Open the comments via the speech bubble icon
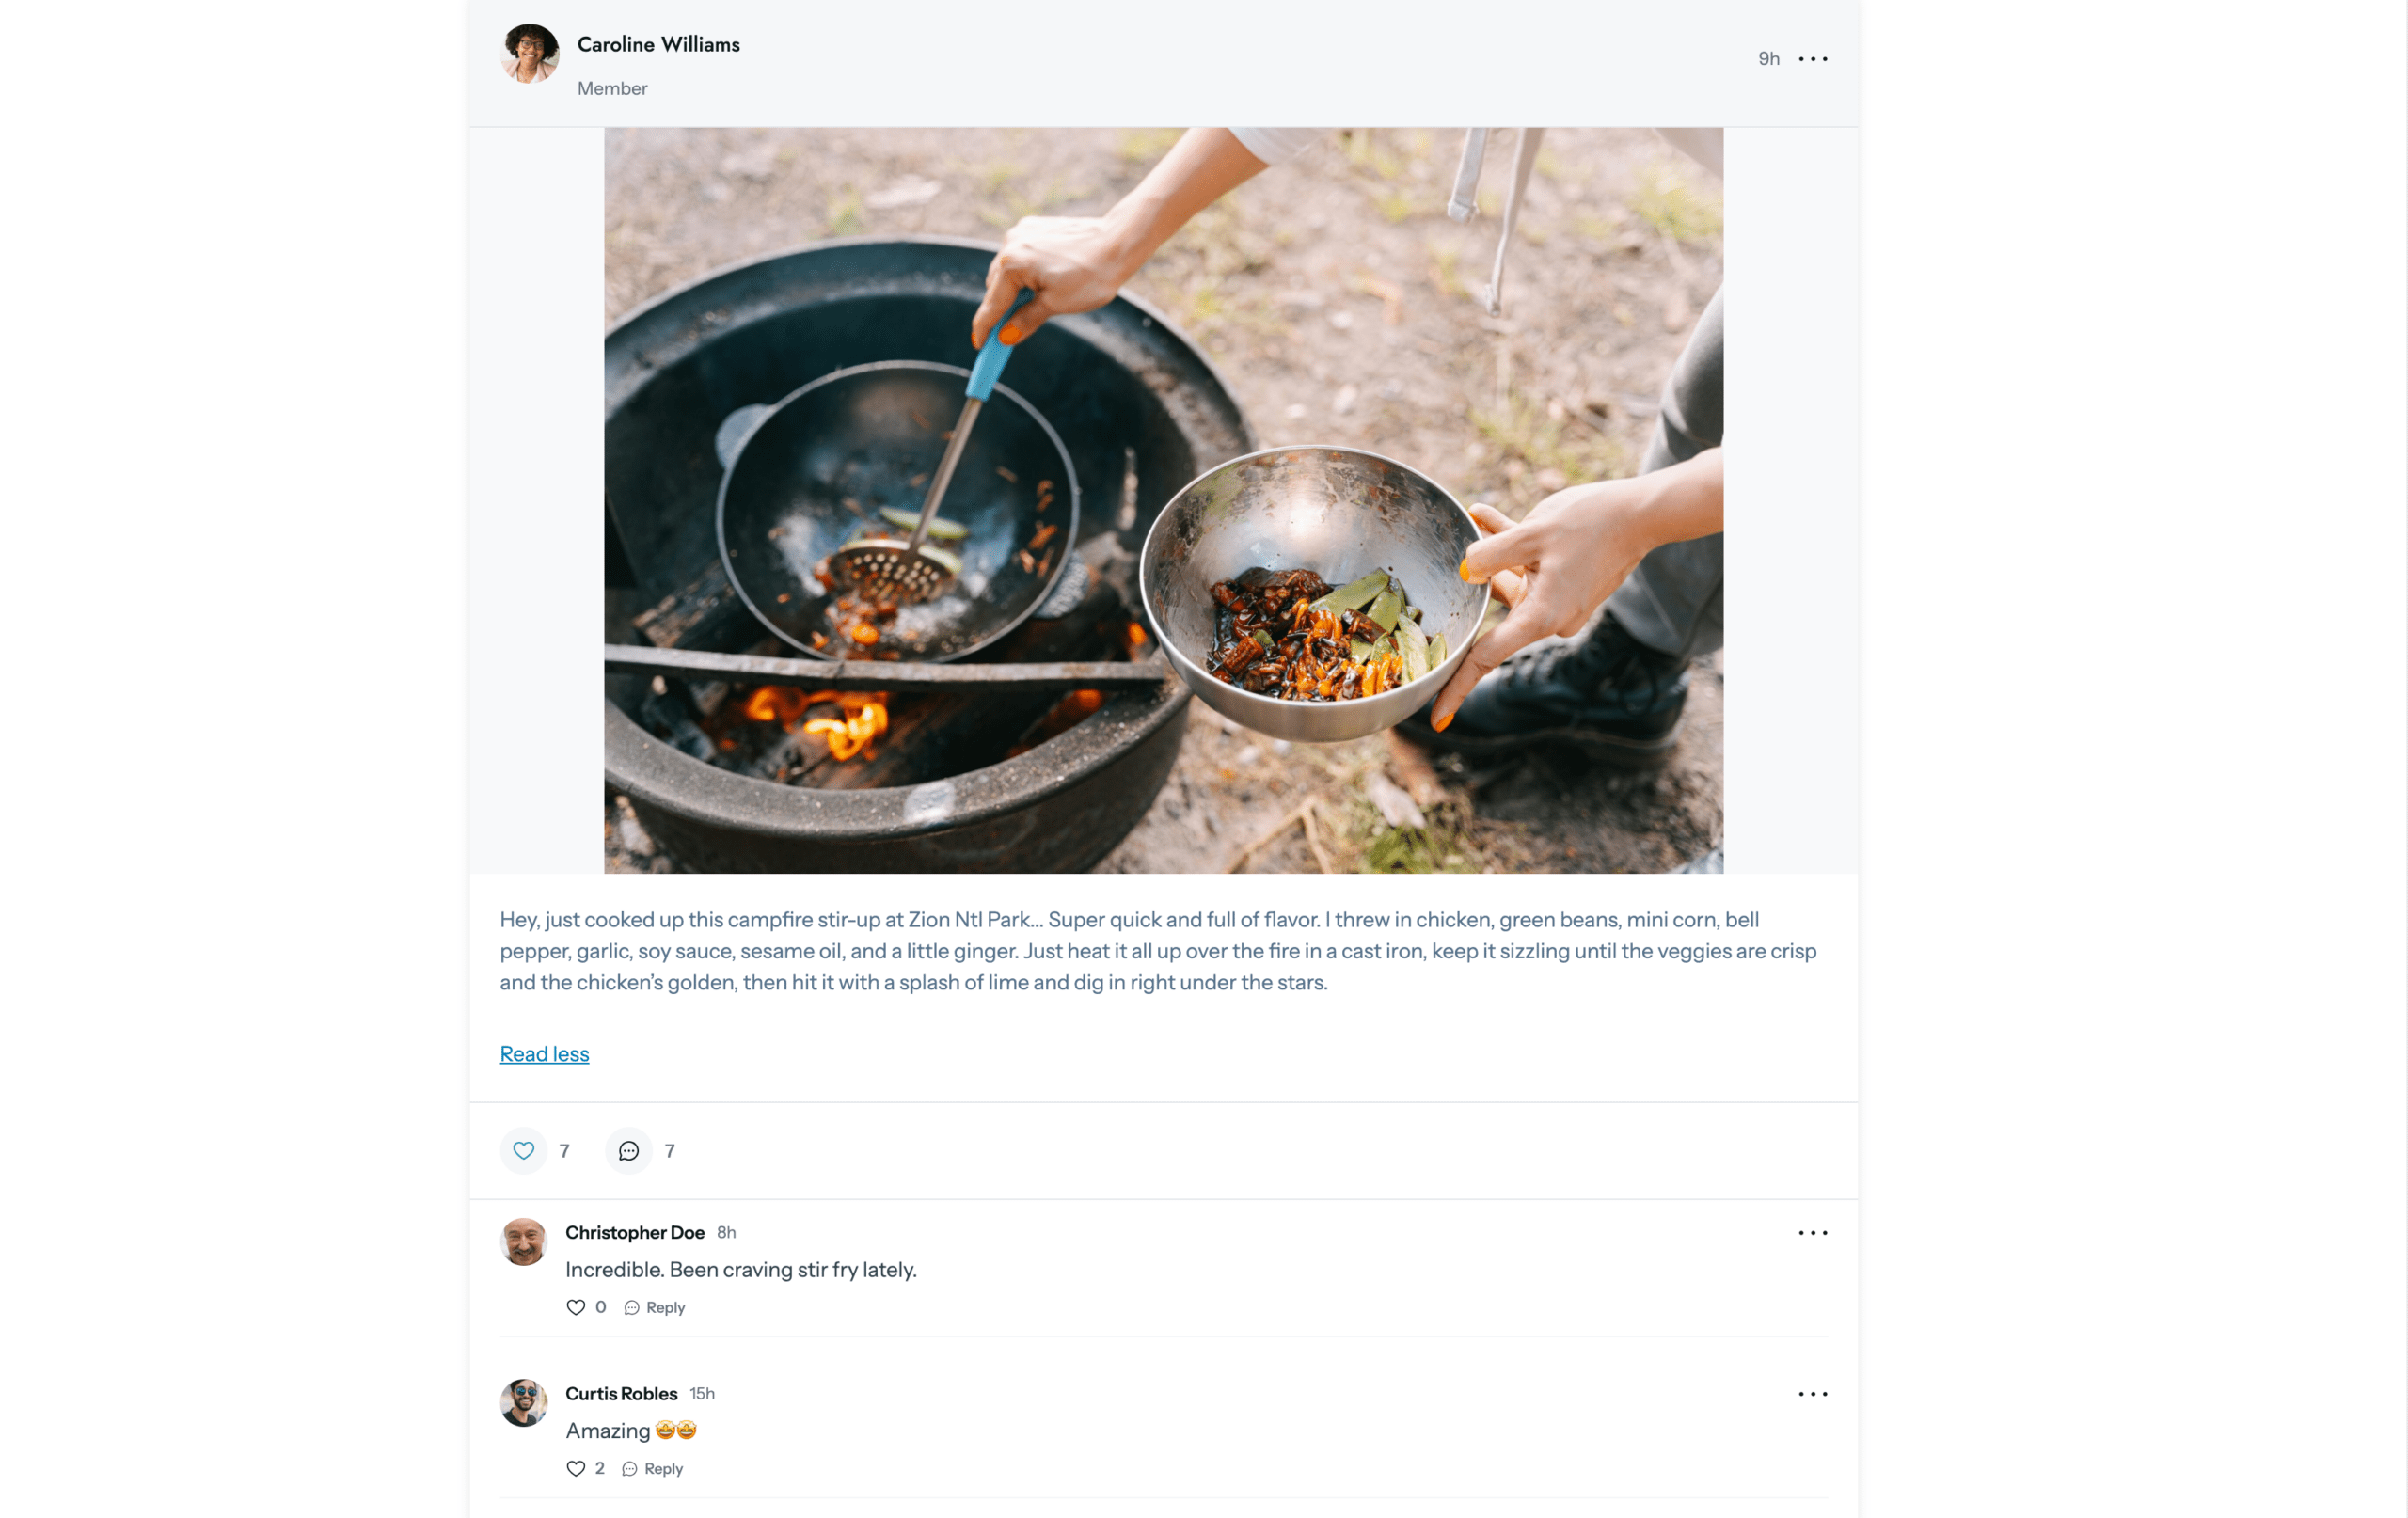 click(x=628, y=1151)
